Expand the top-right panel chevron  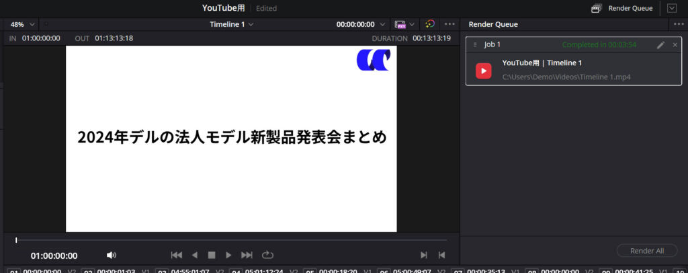pos(672,8)
